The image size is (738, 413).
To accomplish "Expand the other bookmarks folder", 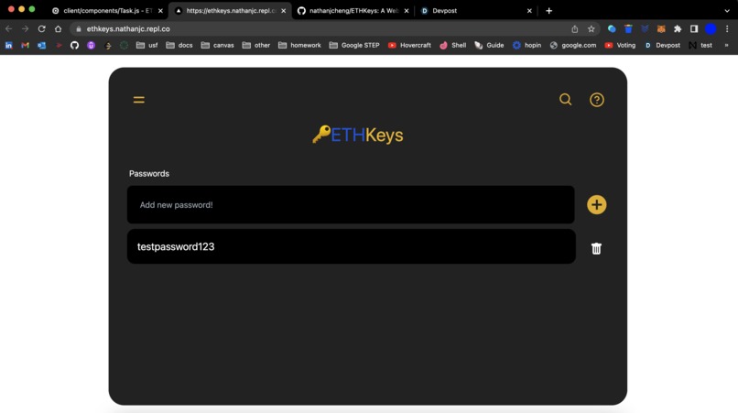I will click(x=256, y=45).
